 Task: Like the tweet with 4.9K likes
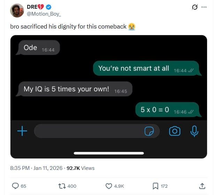point(109,186)
